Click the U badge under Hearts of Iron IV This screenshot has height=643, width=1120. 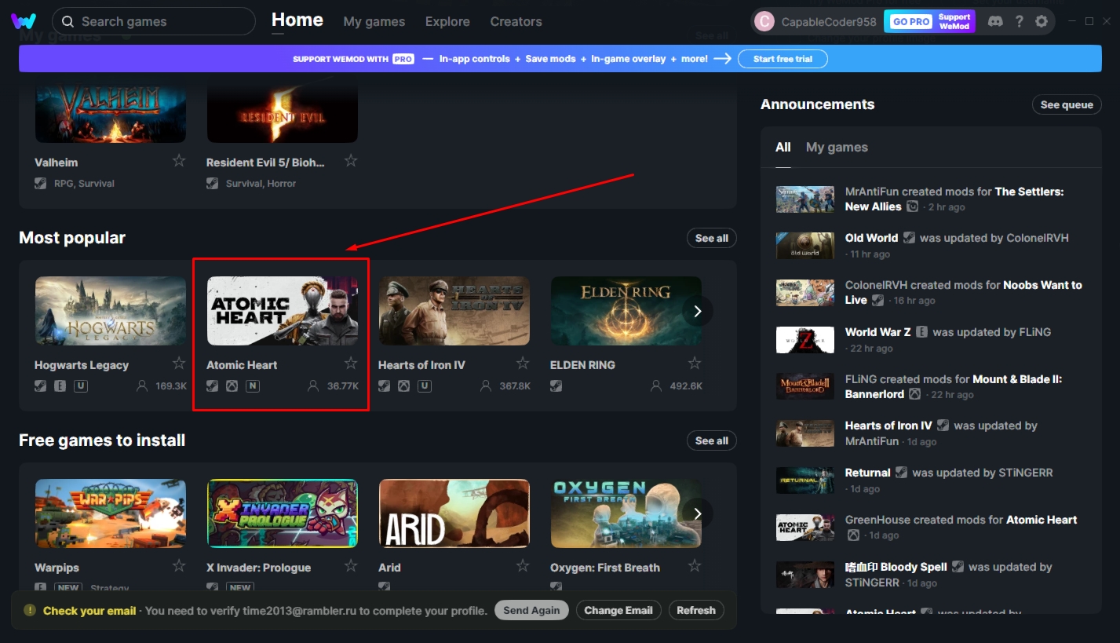pyautogui.click(x=425, y=386)
